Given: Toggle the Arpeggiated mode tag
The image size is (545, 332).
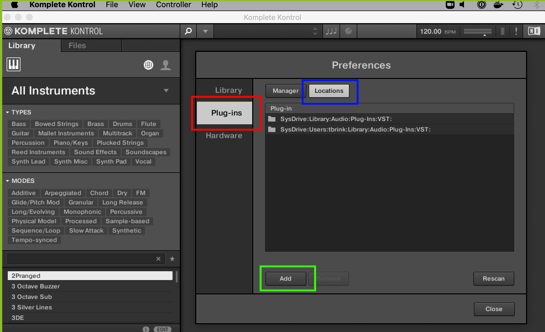Looking at the screenshot, I should click(x=63, y=193).
